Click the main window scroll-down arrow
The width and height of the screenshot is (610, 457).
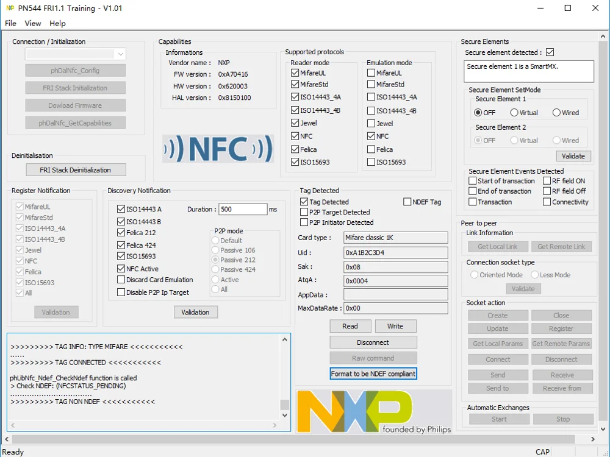coord(603,429)
